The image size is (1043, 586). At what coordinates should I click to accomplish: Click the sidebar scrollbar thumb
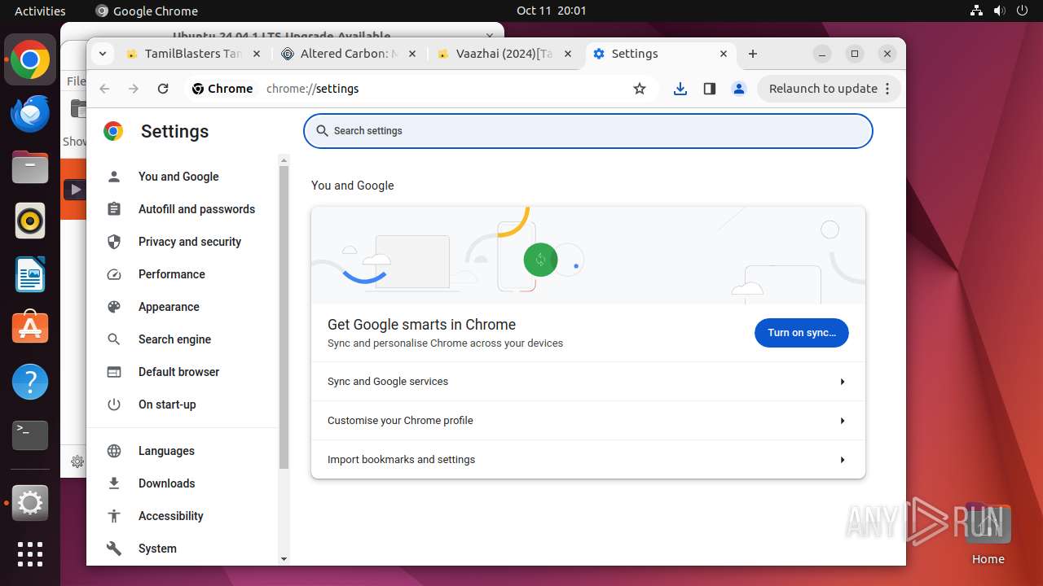[x=284, y=317]
